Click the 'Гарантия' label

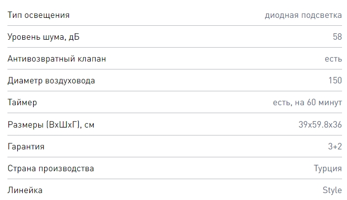click(26, 146)
